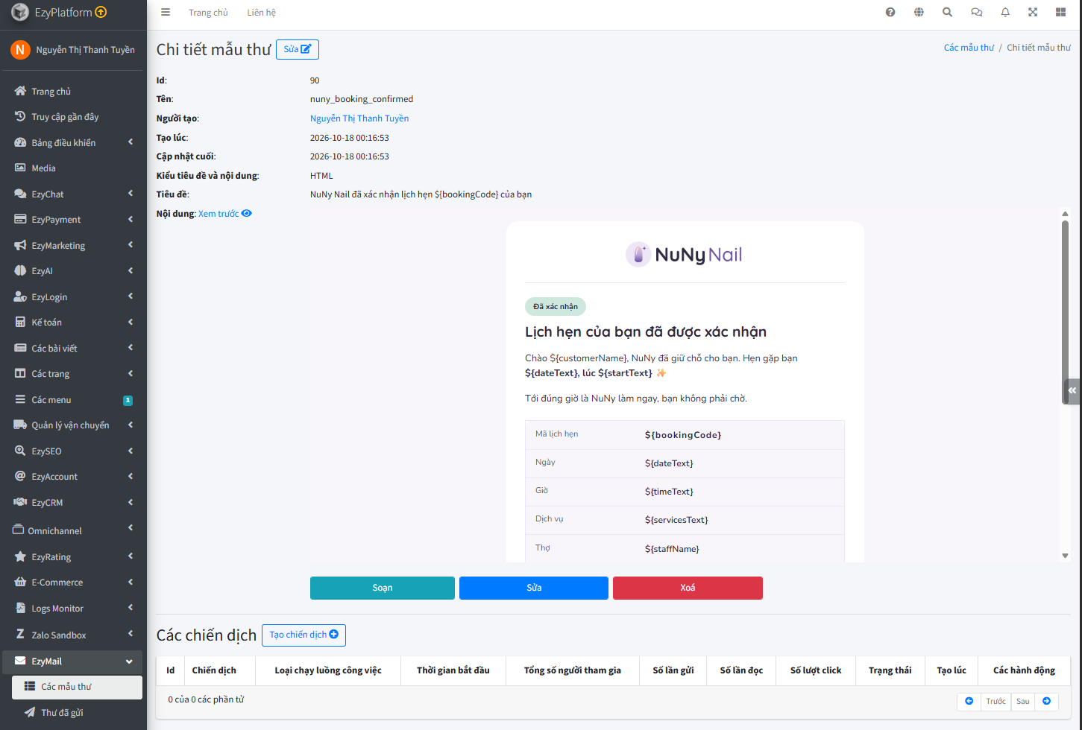Screen dimensions: 1082x730
Task: Select Thư đã gửi submenu item
Action: tap(77, 713)
